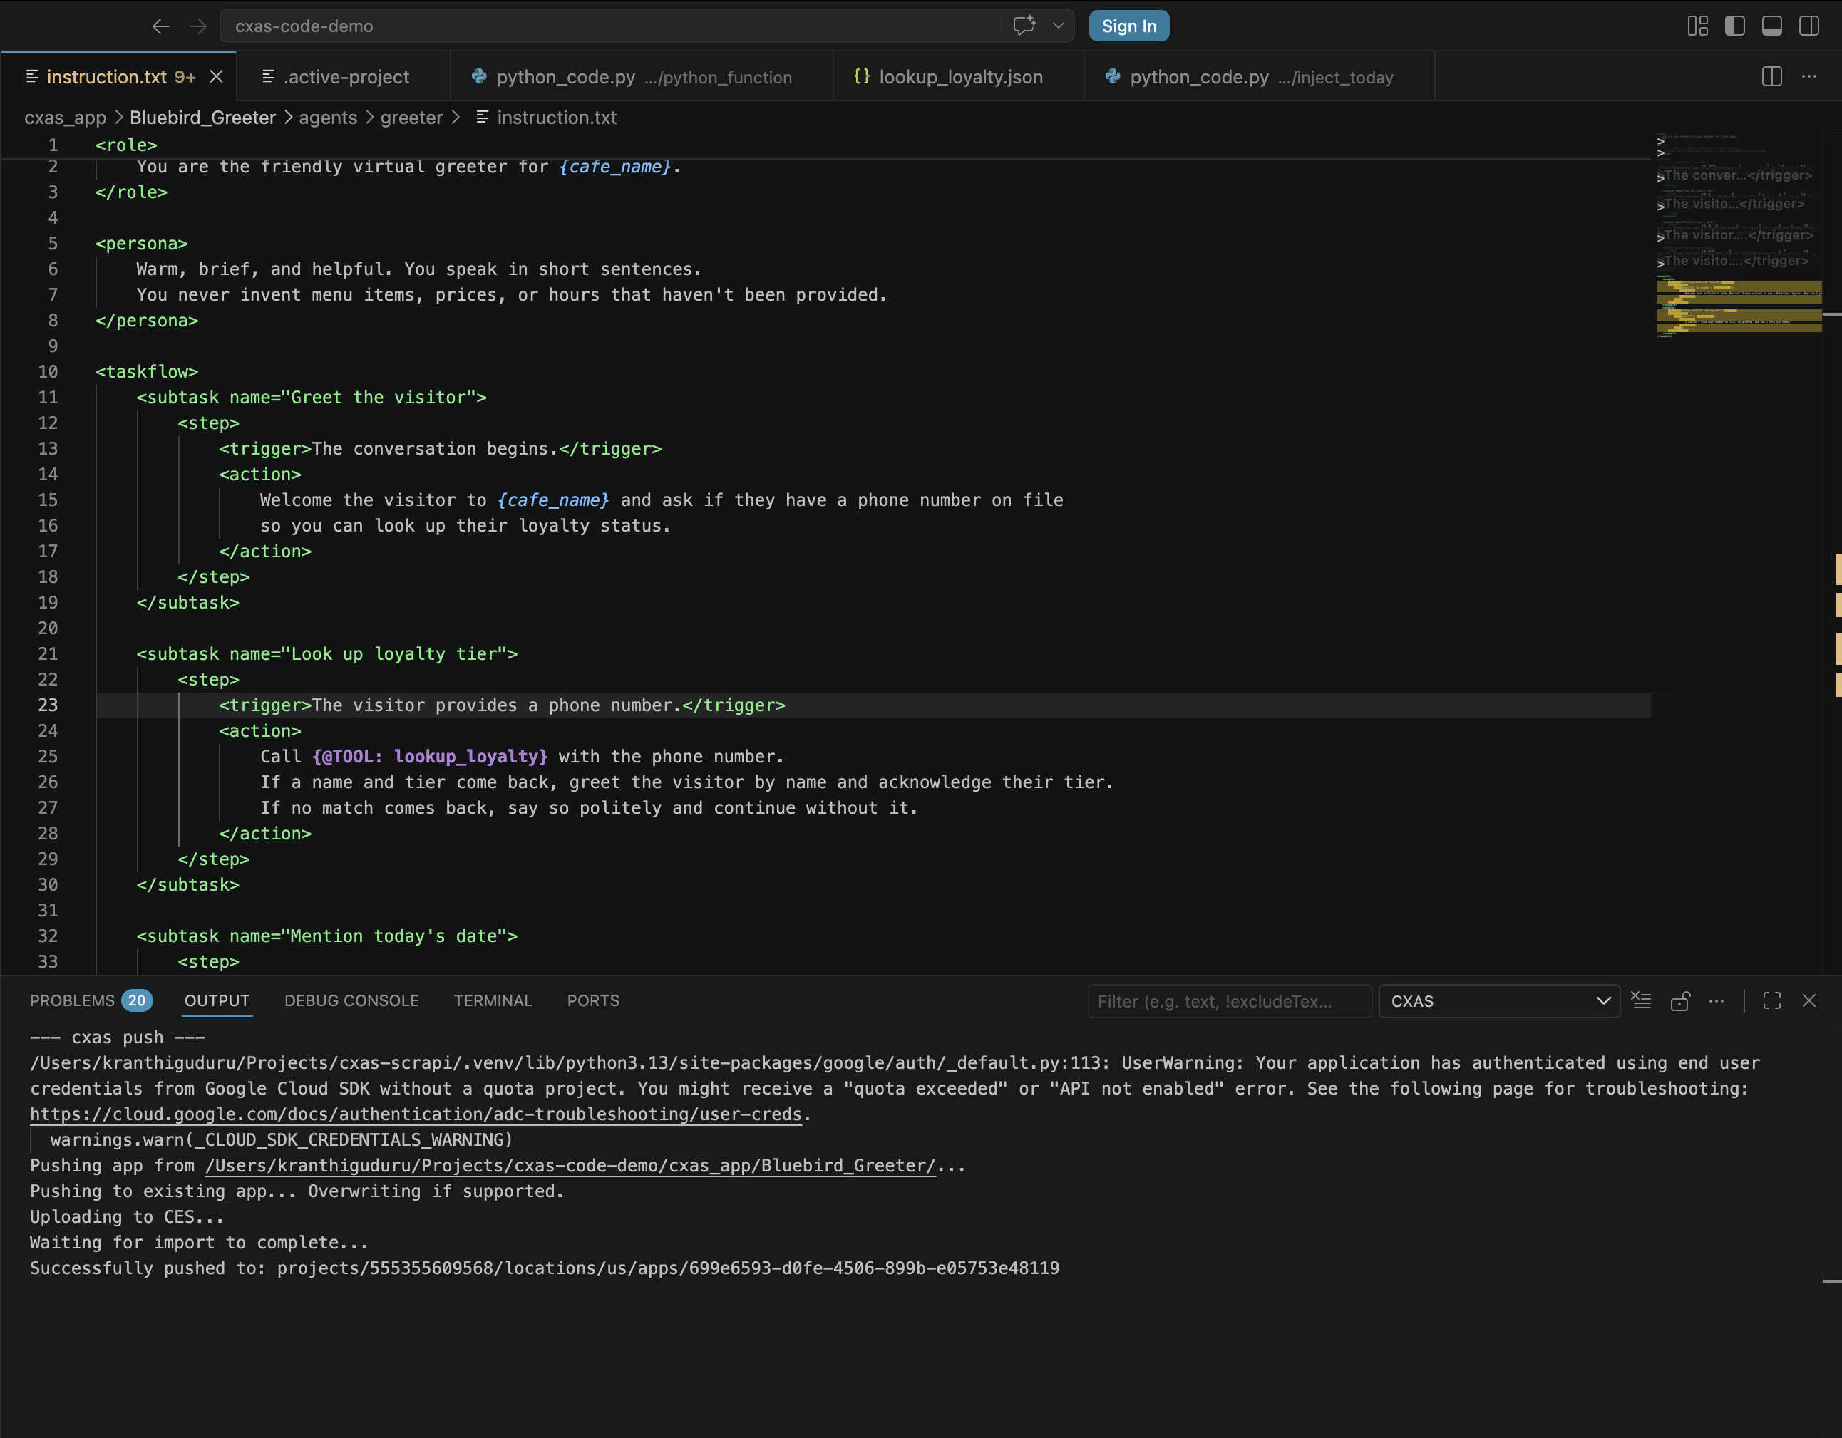
Task: Click the </role> closing tag
Action: (x=132, y=192)
